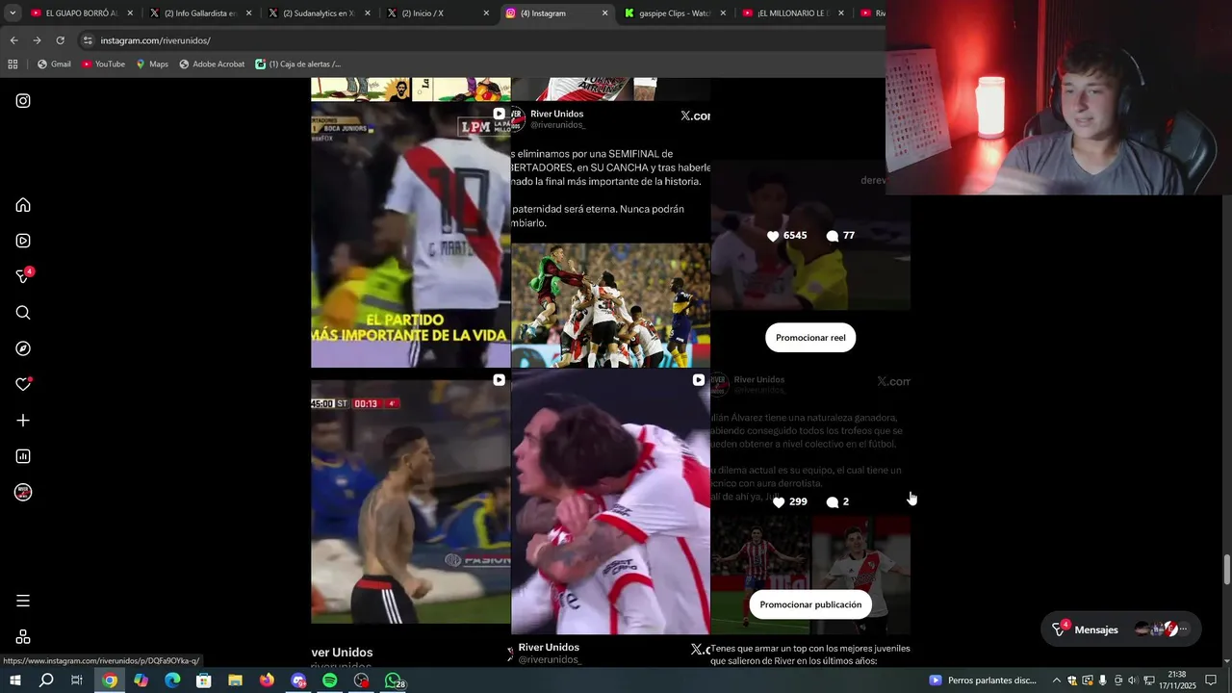Viewport: 1232px width, 693px height.
Task: Open the Adobe Acrobat bookmark
Action: tap(212, 64)
